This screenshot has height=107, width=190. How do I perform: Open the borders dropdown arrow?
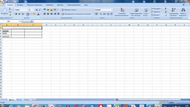(x=30, y=14)
